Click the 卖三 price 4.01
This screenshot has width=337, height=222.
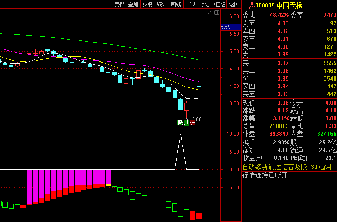point(283,39)
